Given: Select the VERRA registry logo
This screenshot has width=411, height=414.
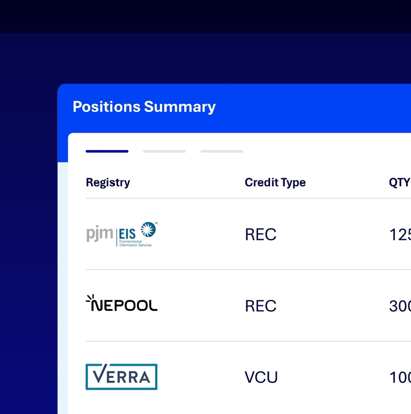Looking at the screenshot, I should click(121, 377).
